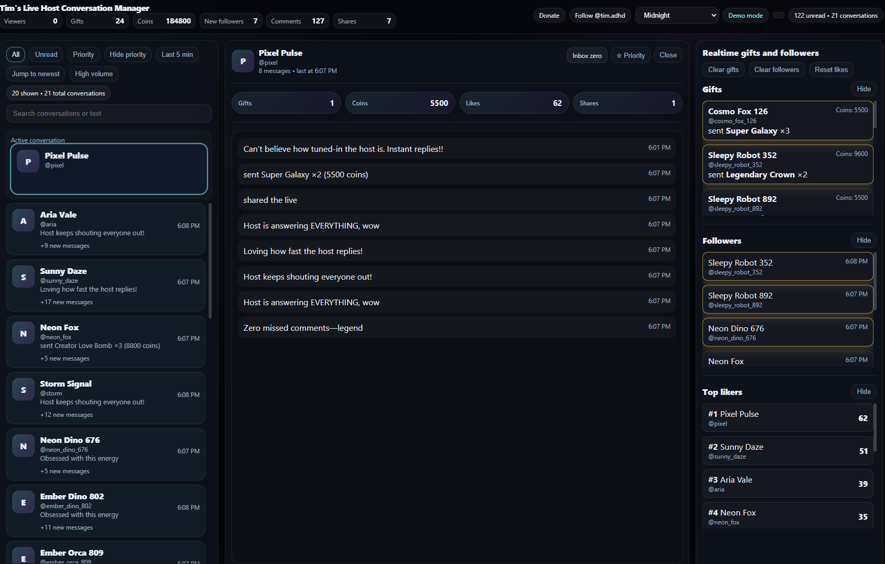This screenshot has width=885, height=564.
Task: Click Cosmo Fox 126 gift card
Action: click(787, 121)
